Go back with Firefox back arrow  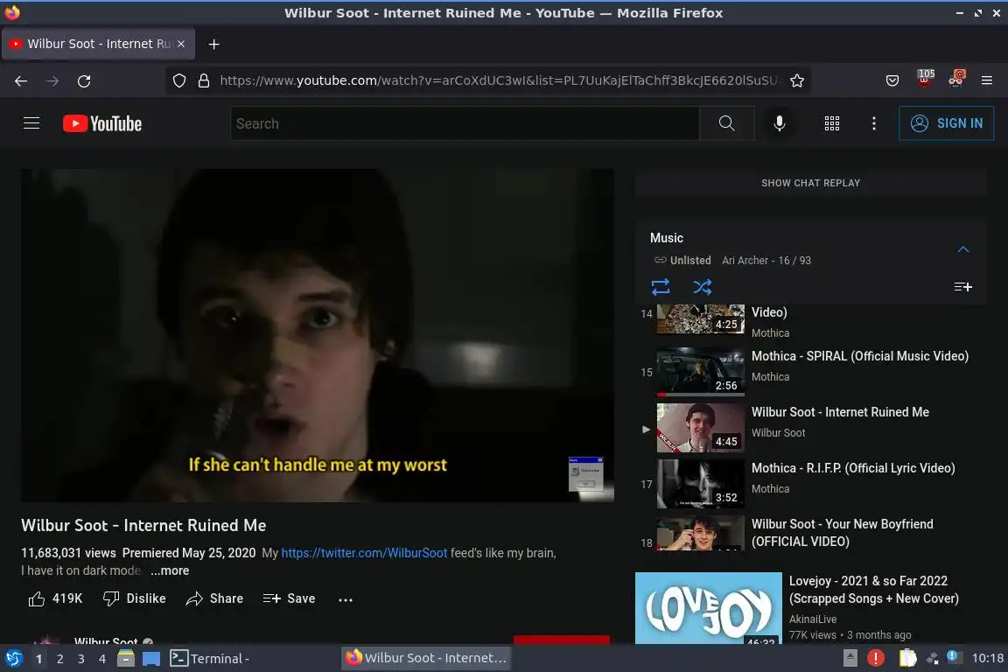(21, 81)
